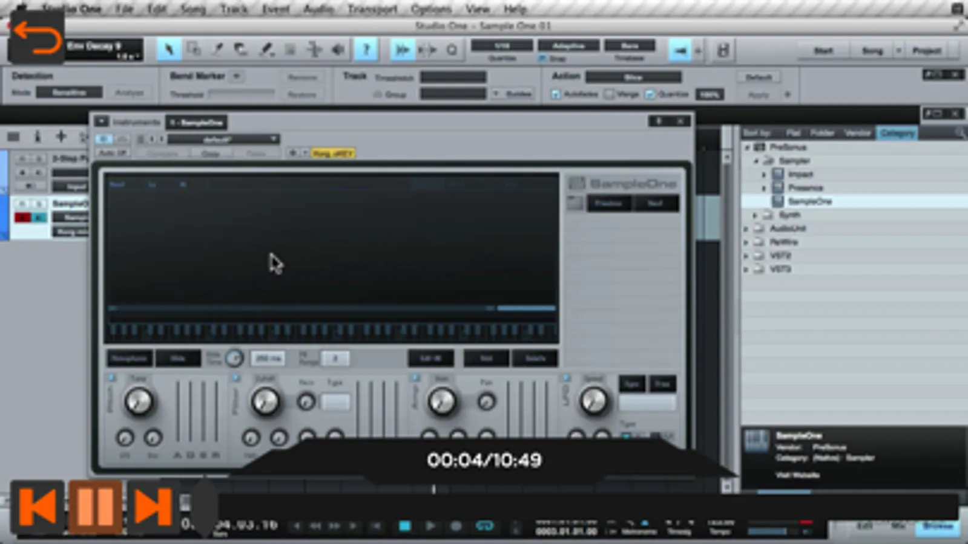Click the Add Track plus icon
This screenshot has height=544, width=968.
click(61, 137)
